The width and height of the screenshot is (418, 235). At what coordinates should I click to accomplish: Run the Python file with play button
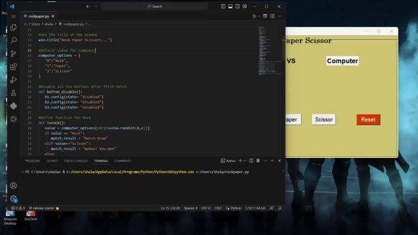tap(254, 16)
